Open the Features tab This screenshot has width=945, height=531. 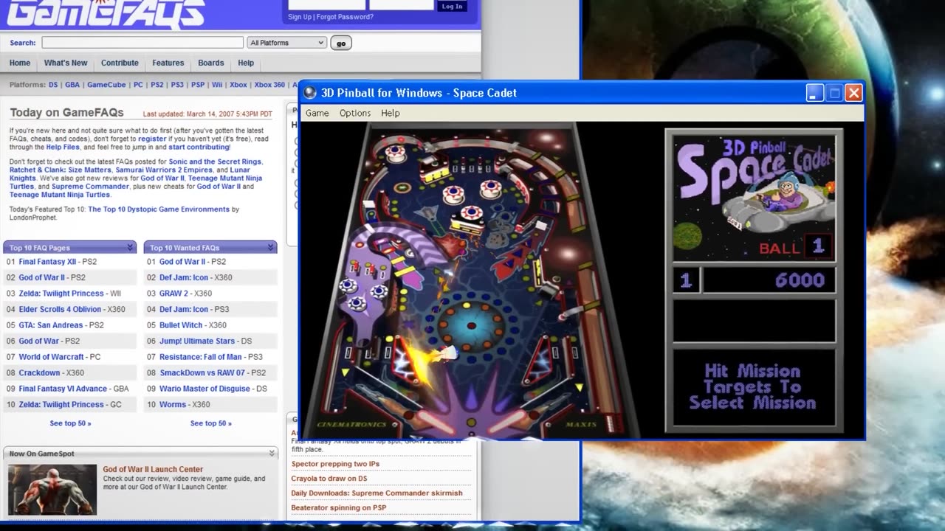coord(168,63)
